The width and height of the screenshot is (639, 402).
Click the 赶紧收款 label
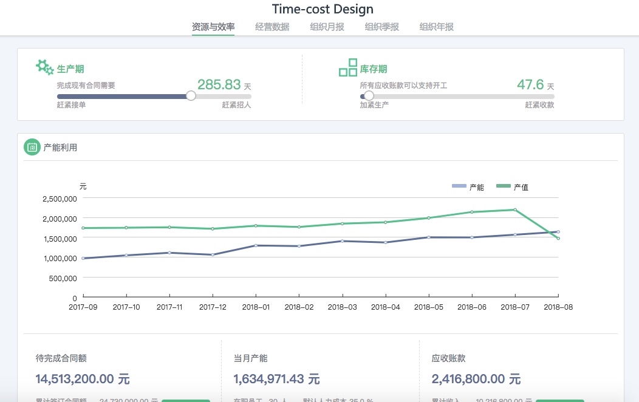click(539, 105)
